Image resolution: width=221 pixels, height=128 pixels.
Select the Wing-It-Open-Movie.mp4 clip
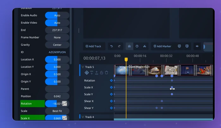(x=163, y=70)
